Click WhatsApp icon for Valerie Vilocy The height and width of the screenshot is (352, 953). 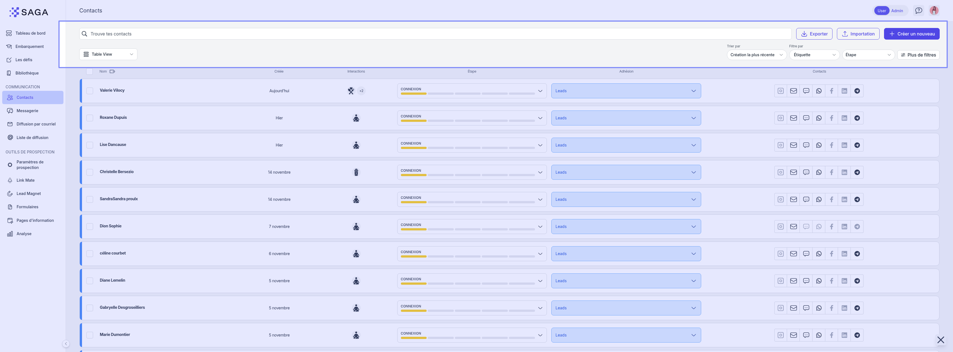(819, 91)
